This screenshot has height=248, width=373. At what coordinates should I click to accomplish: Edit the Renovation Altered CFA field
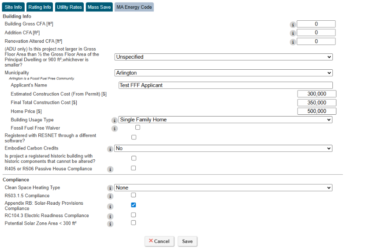[x=316, y=41]
